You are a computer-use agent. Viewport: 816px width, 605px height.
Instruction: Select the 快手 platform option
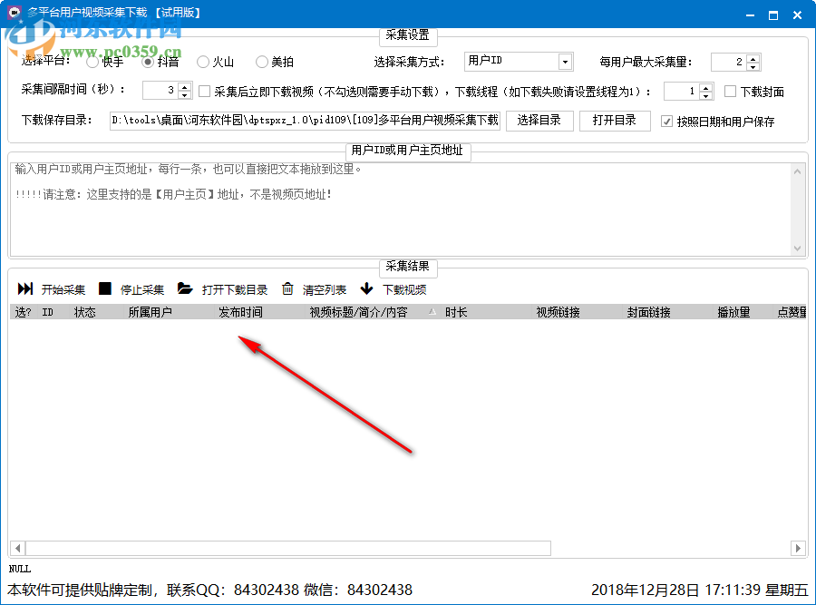click(x=91, y=63)
